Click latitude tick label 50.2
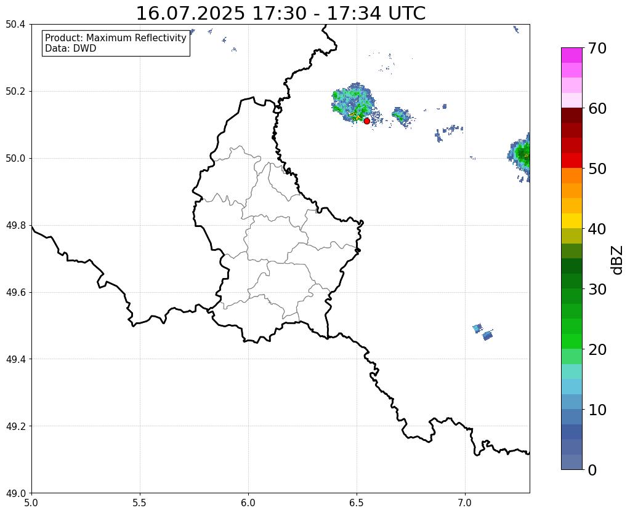The image size is (630, 513). [x=15, y=92]
